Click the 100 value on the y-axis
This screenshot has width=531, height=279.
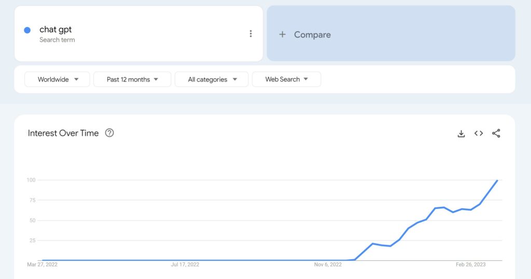tap(31, 180)
